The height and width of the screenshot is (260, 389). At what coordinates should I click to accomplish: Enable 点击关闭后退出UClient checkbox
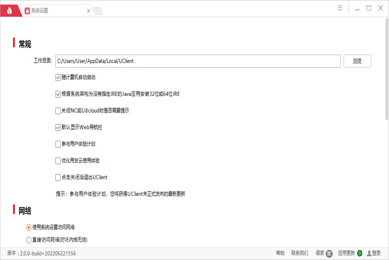pyautogui.click(x=58, y=177)
